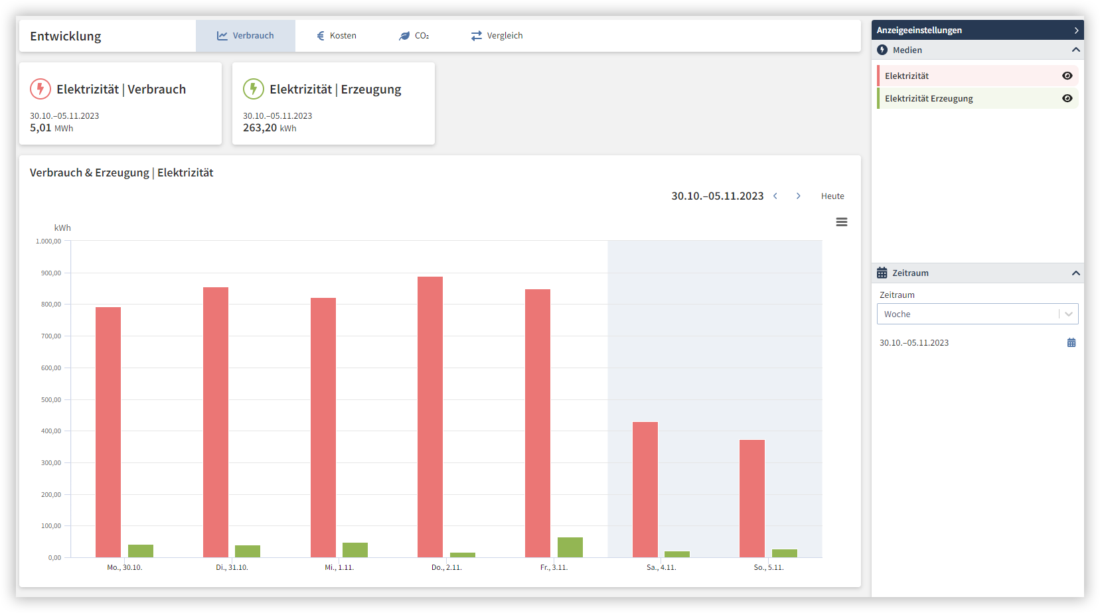Open the CO₂ tab
Viewport: 1100px width, 613px height.
pos(414,36)
